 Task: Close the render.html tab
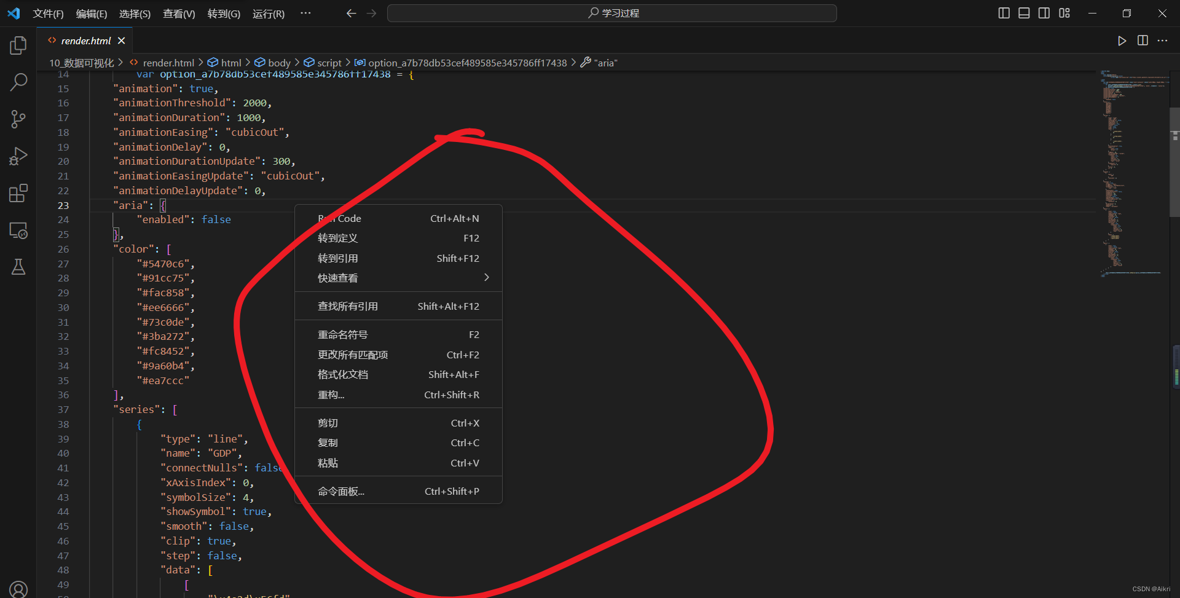[122, 41]
